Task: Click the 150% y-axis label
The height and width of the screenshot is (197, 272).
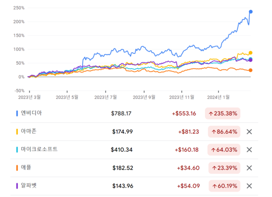Action: tap(19, 36)
